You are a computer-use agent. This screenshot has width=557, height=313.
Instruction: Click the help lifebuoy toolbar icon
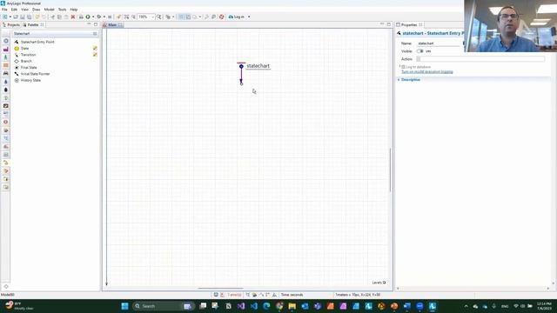(x=222, y=17)
